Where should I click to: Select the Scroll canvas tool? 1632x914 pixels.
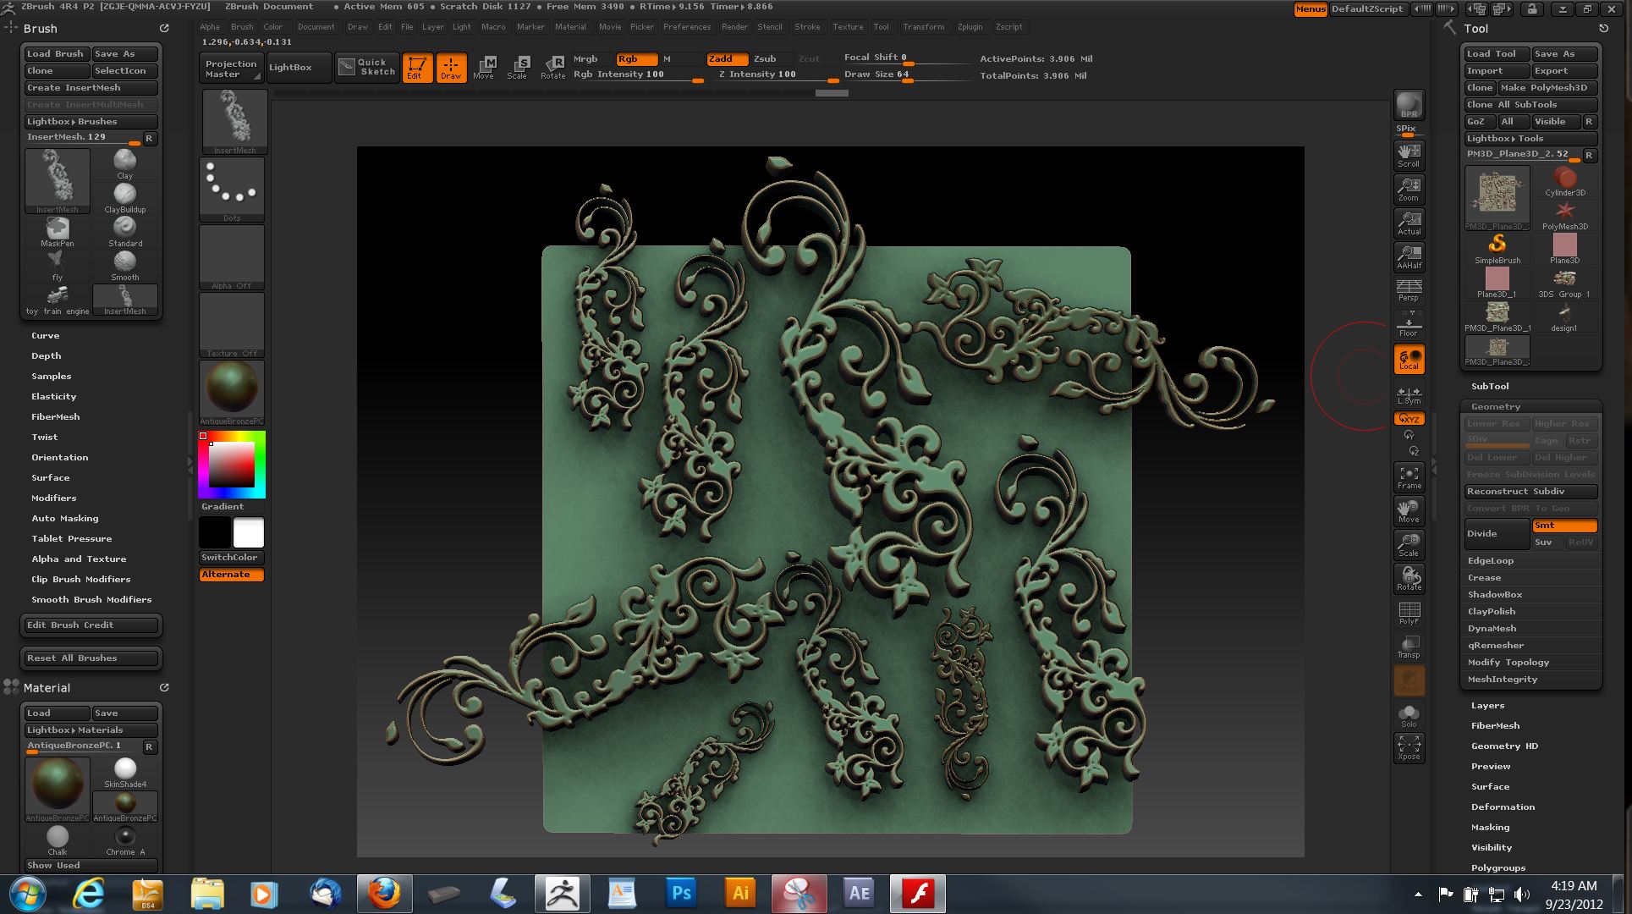[1409, 155]
